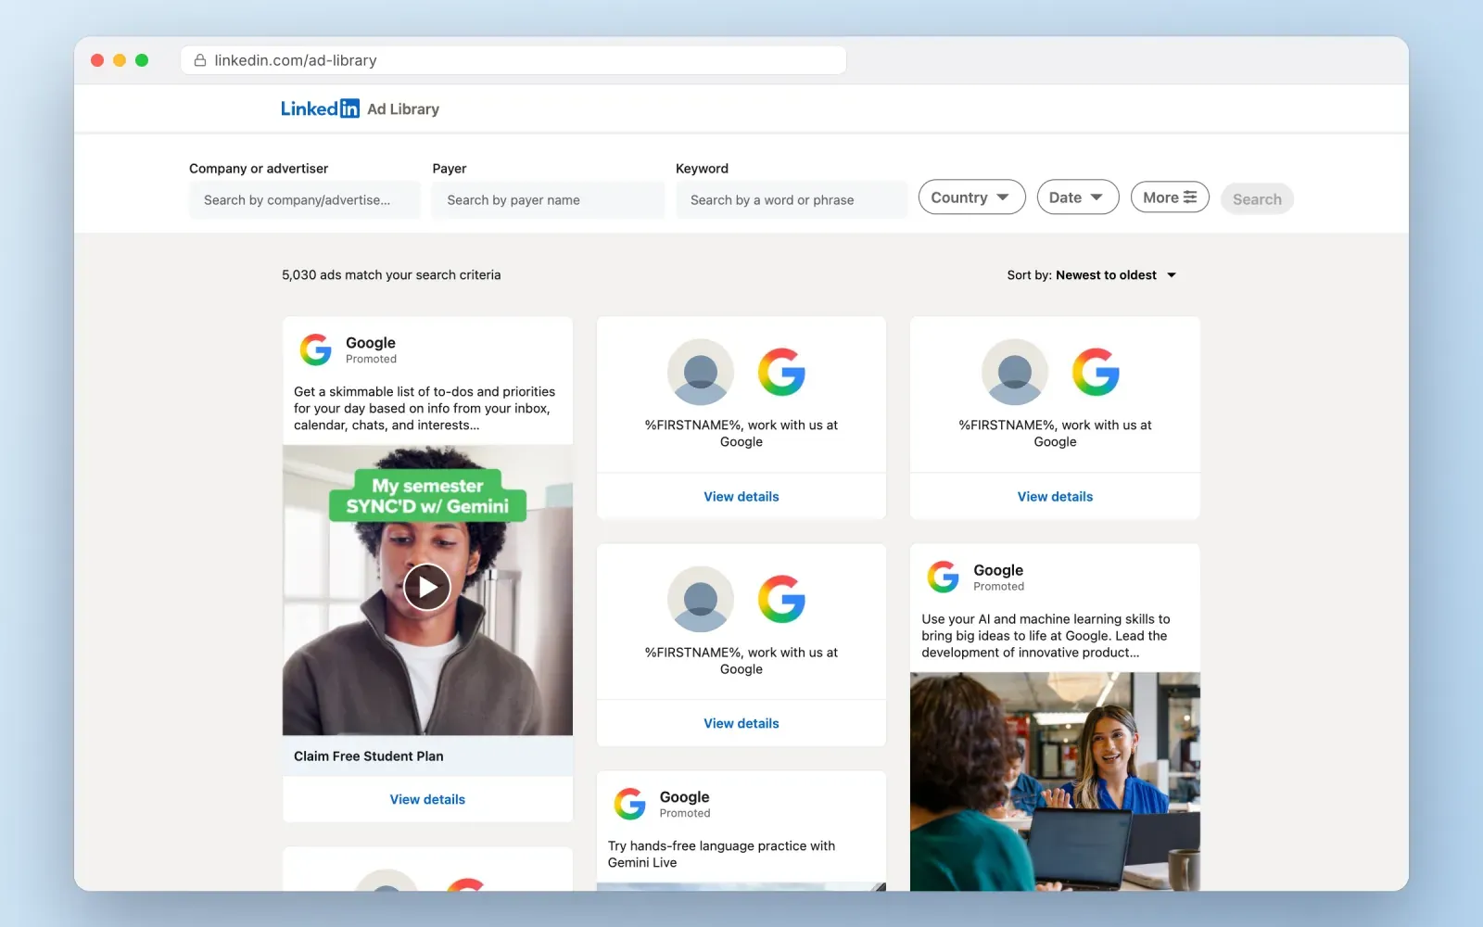Click the 'Use your AI and machine learning skills' text

pos(1046,636)
